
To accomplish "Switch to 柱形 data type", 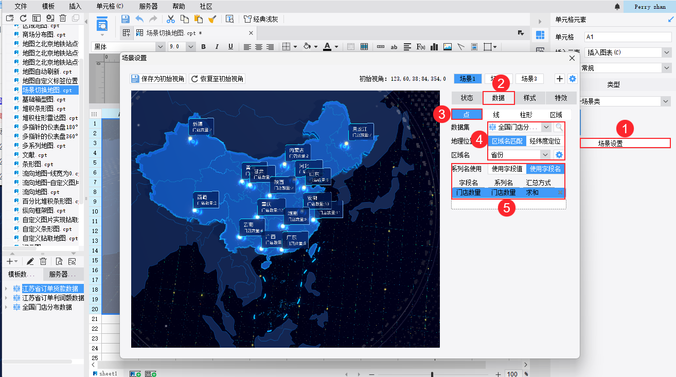I will (x=526, y=115).
